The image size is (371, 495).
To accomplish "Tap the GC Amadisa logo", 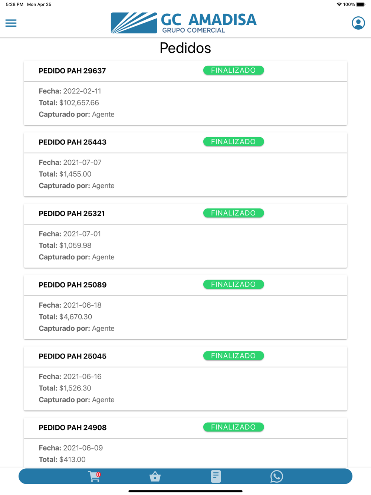I will click(184, 23).
